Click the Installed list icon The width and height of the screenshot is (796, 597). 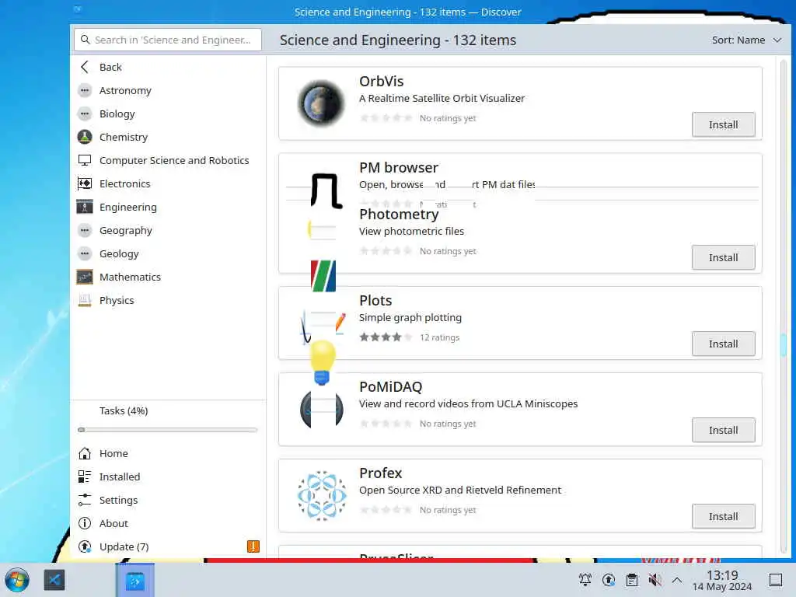coord(85,477)
